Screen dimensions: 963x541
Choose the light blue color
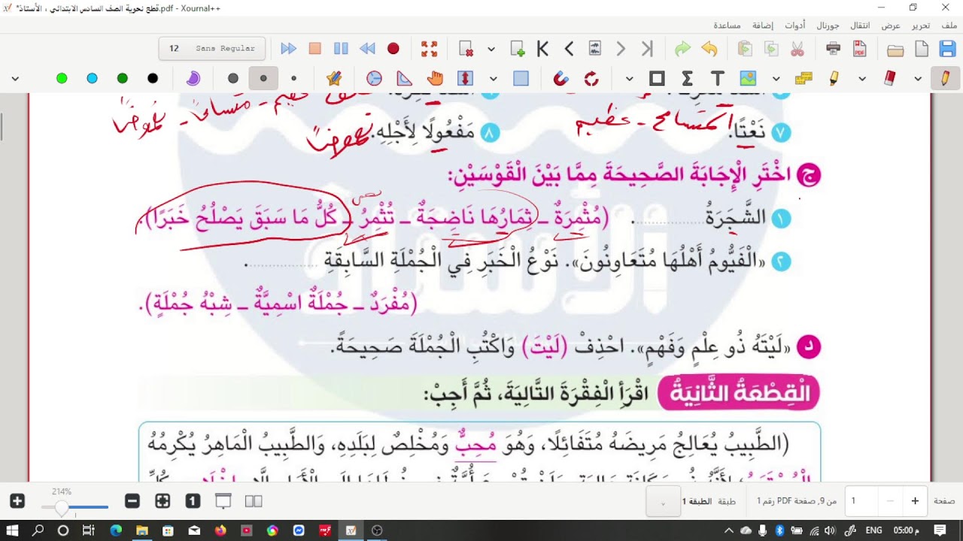(92, 78)
